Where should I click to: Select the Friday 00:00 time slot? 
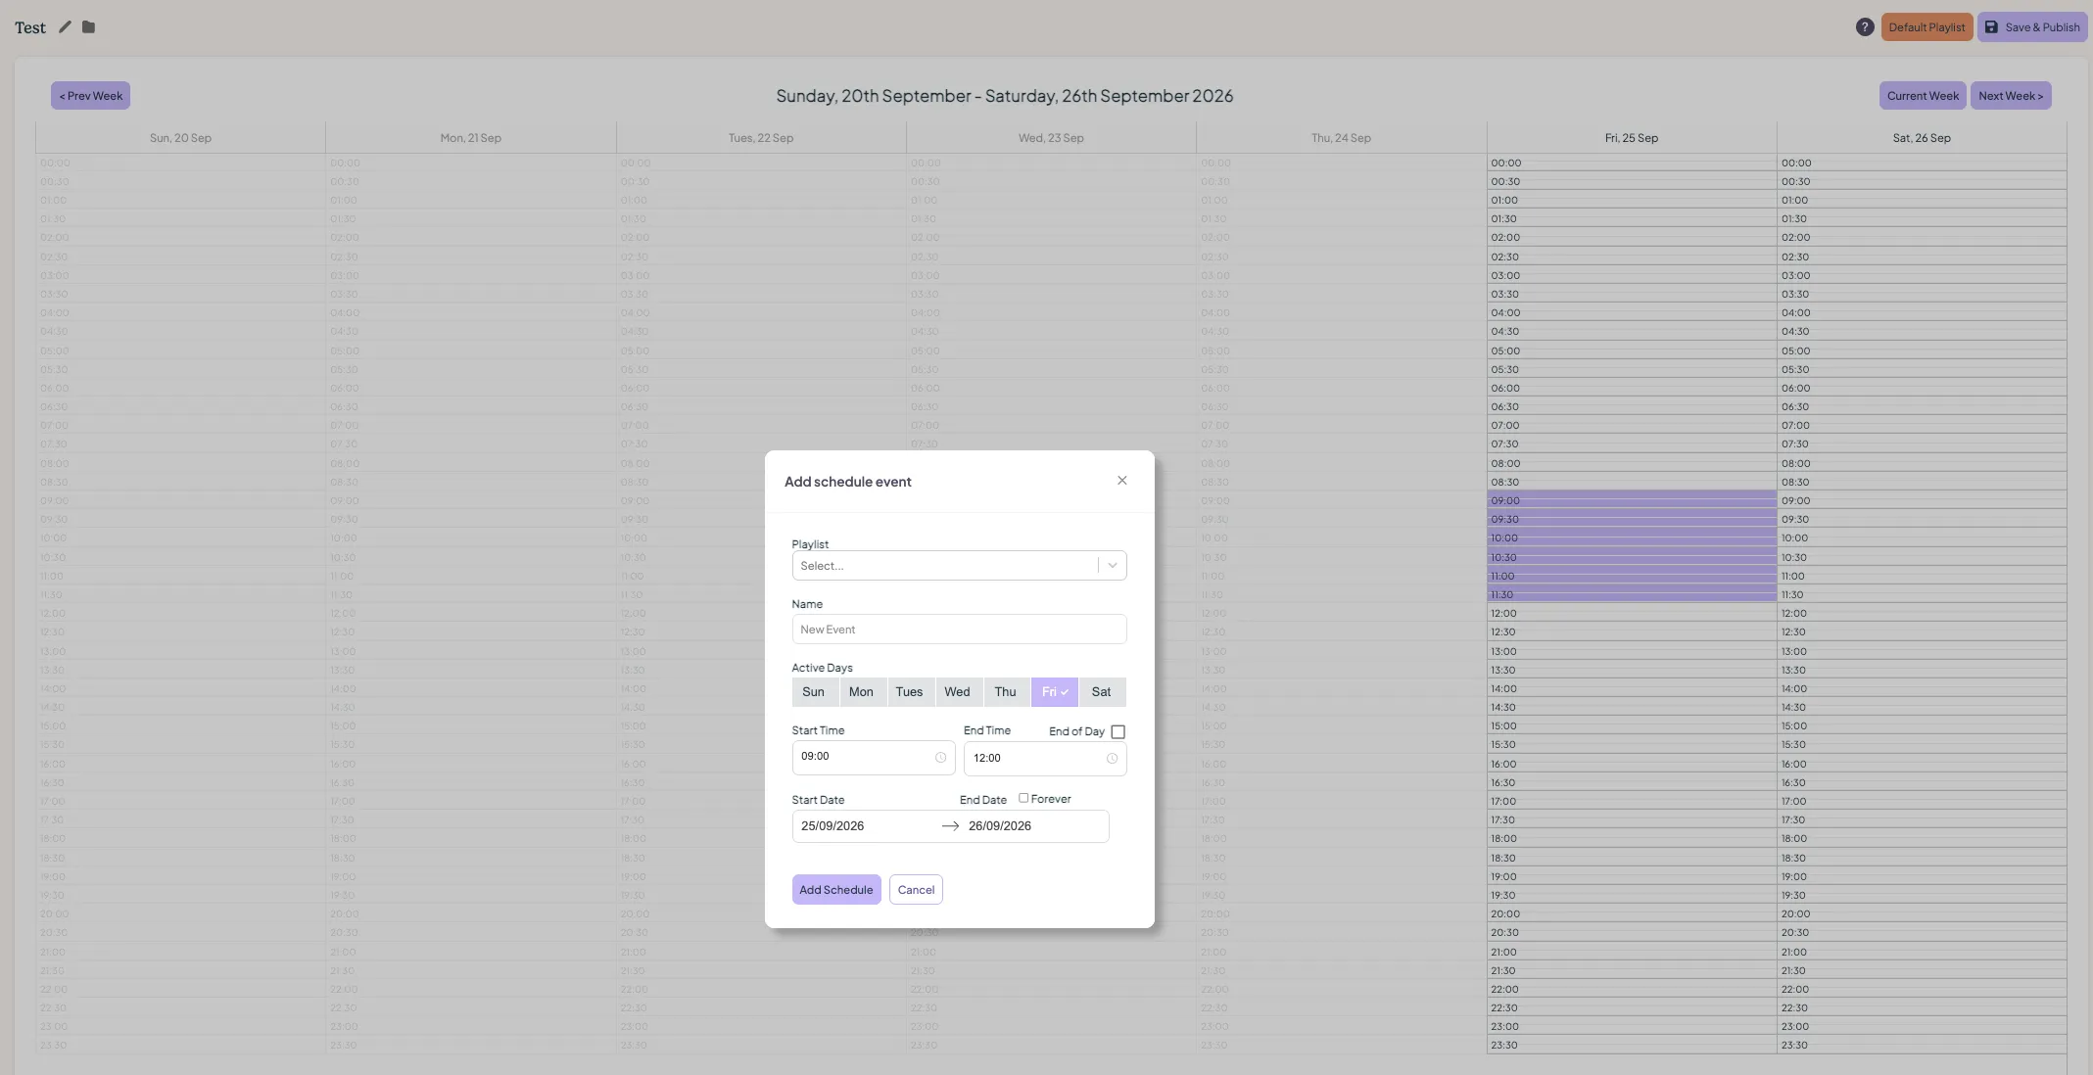click(1632, 163)
